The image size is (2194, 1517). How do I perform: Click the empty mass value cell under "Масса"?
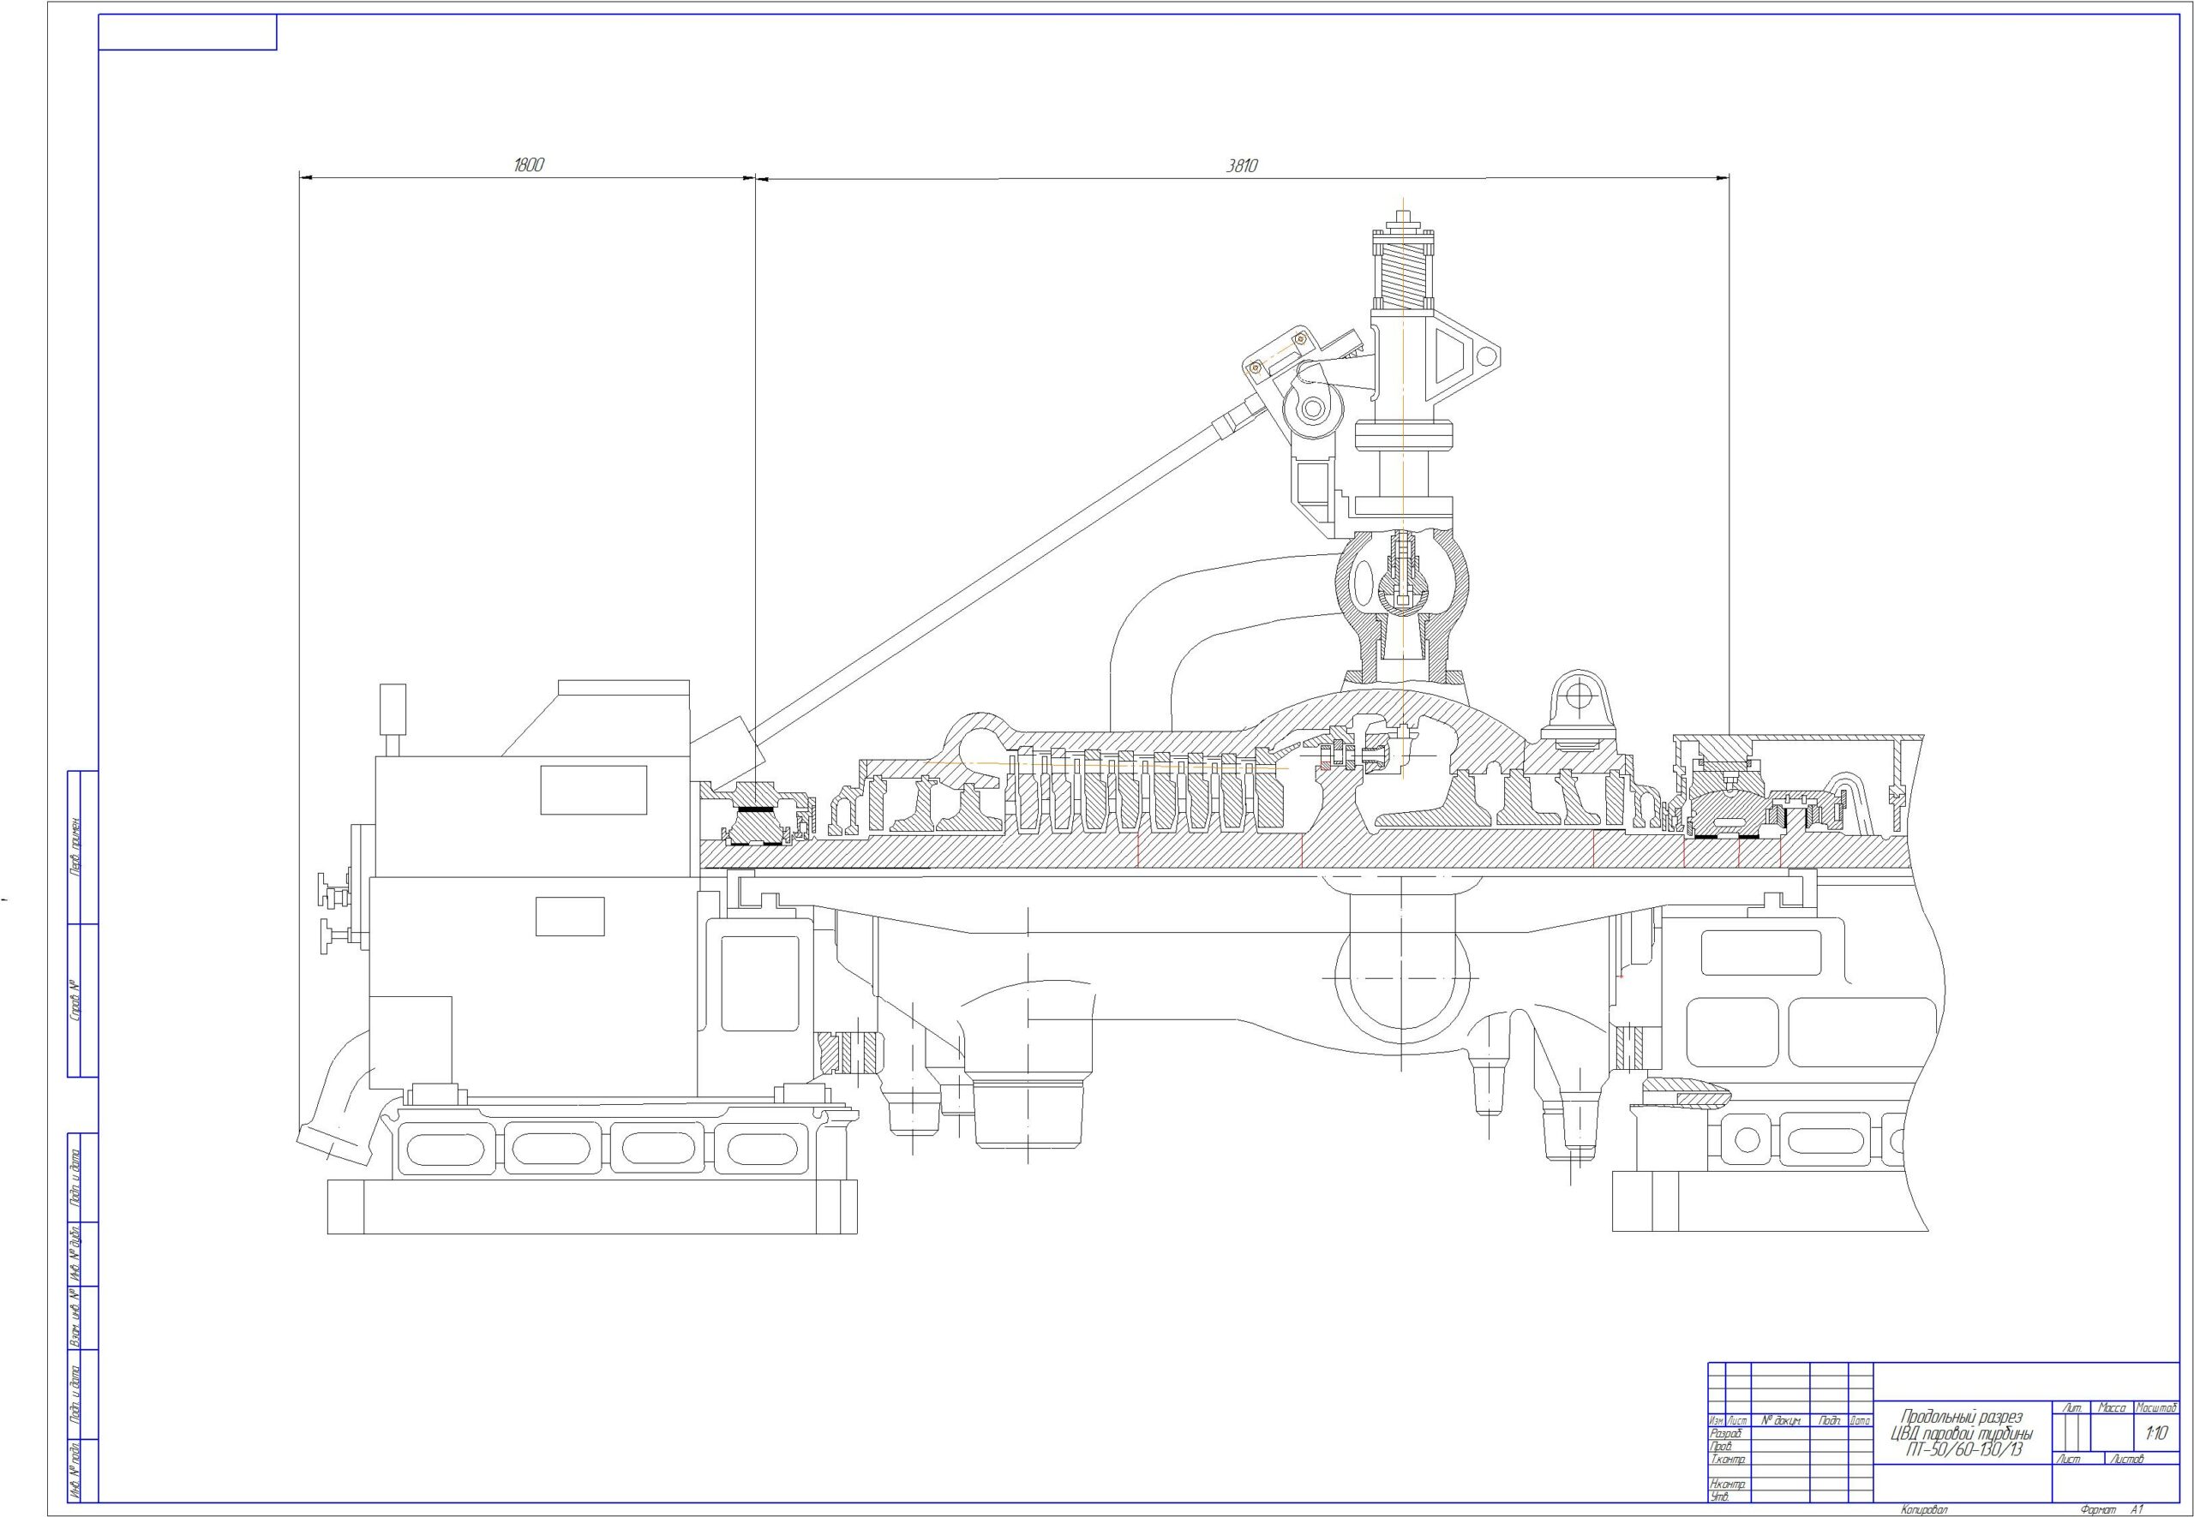(x=2111, y=1432)
